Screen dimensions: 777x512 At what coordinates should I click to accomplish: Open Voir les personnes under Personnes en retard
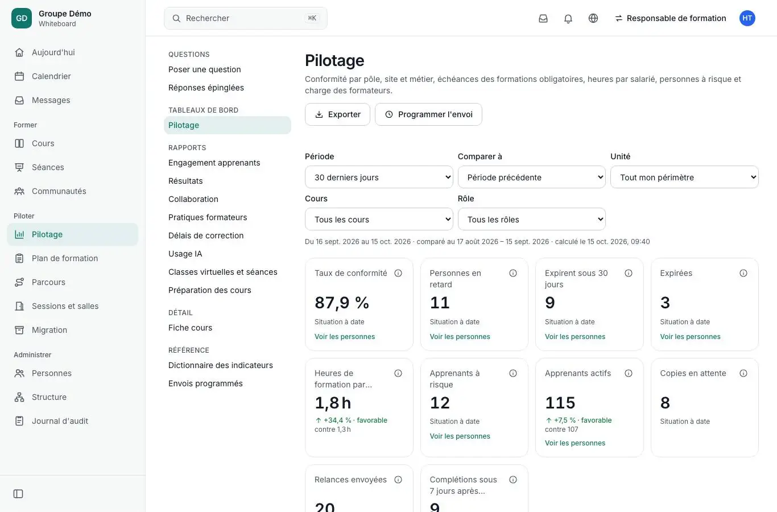click(460, 337)
